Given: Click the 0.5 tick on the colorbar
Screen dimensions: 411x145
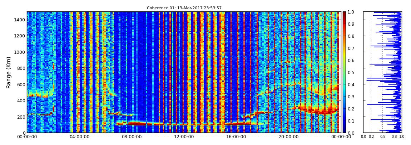Looking at the screenshot, I should 351,72.
